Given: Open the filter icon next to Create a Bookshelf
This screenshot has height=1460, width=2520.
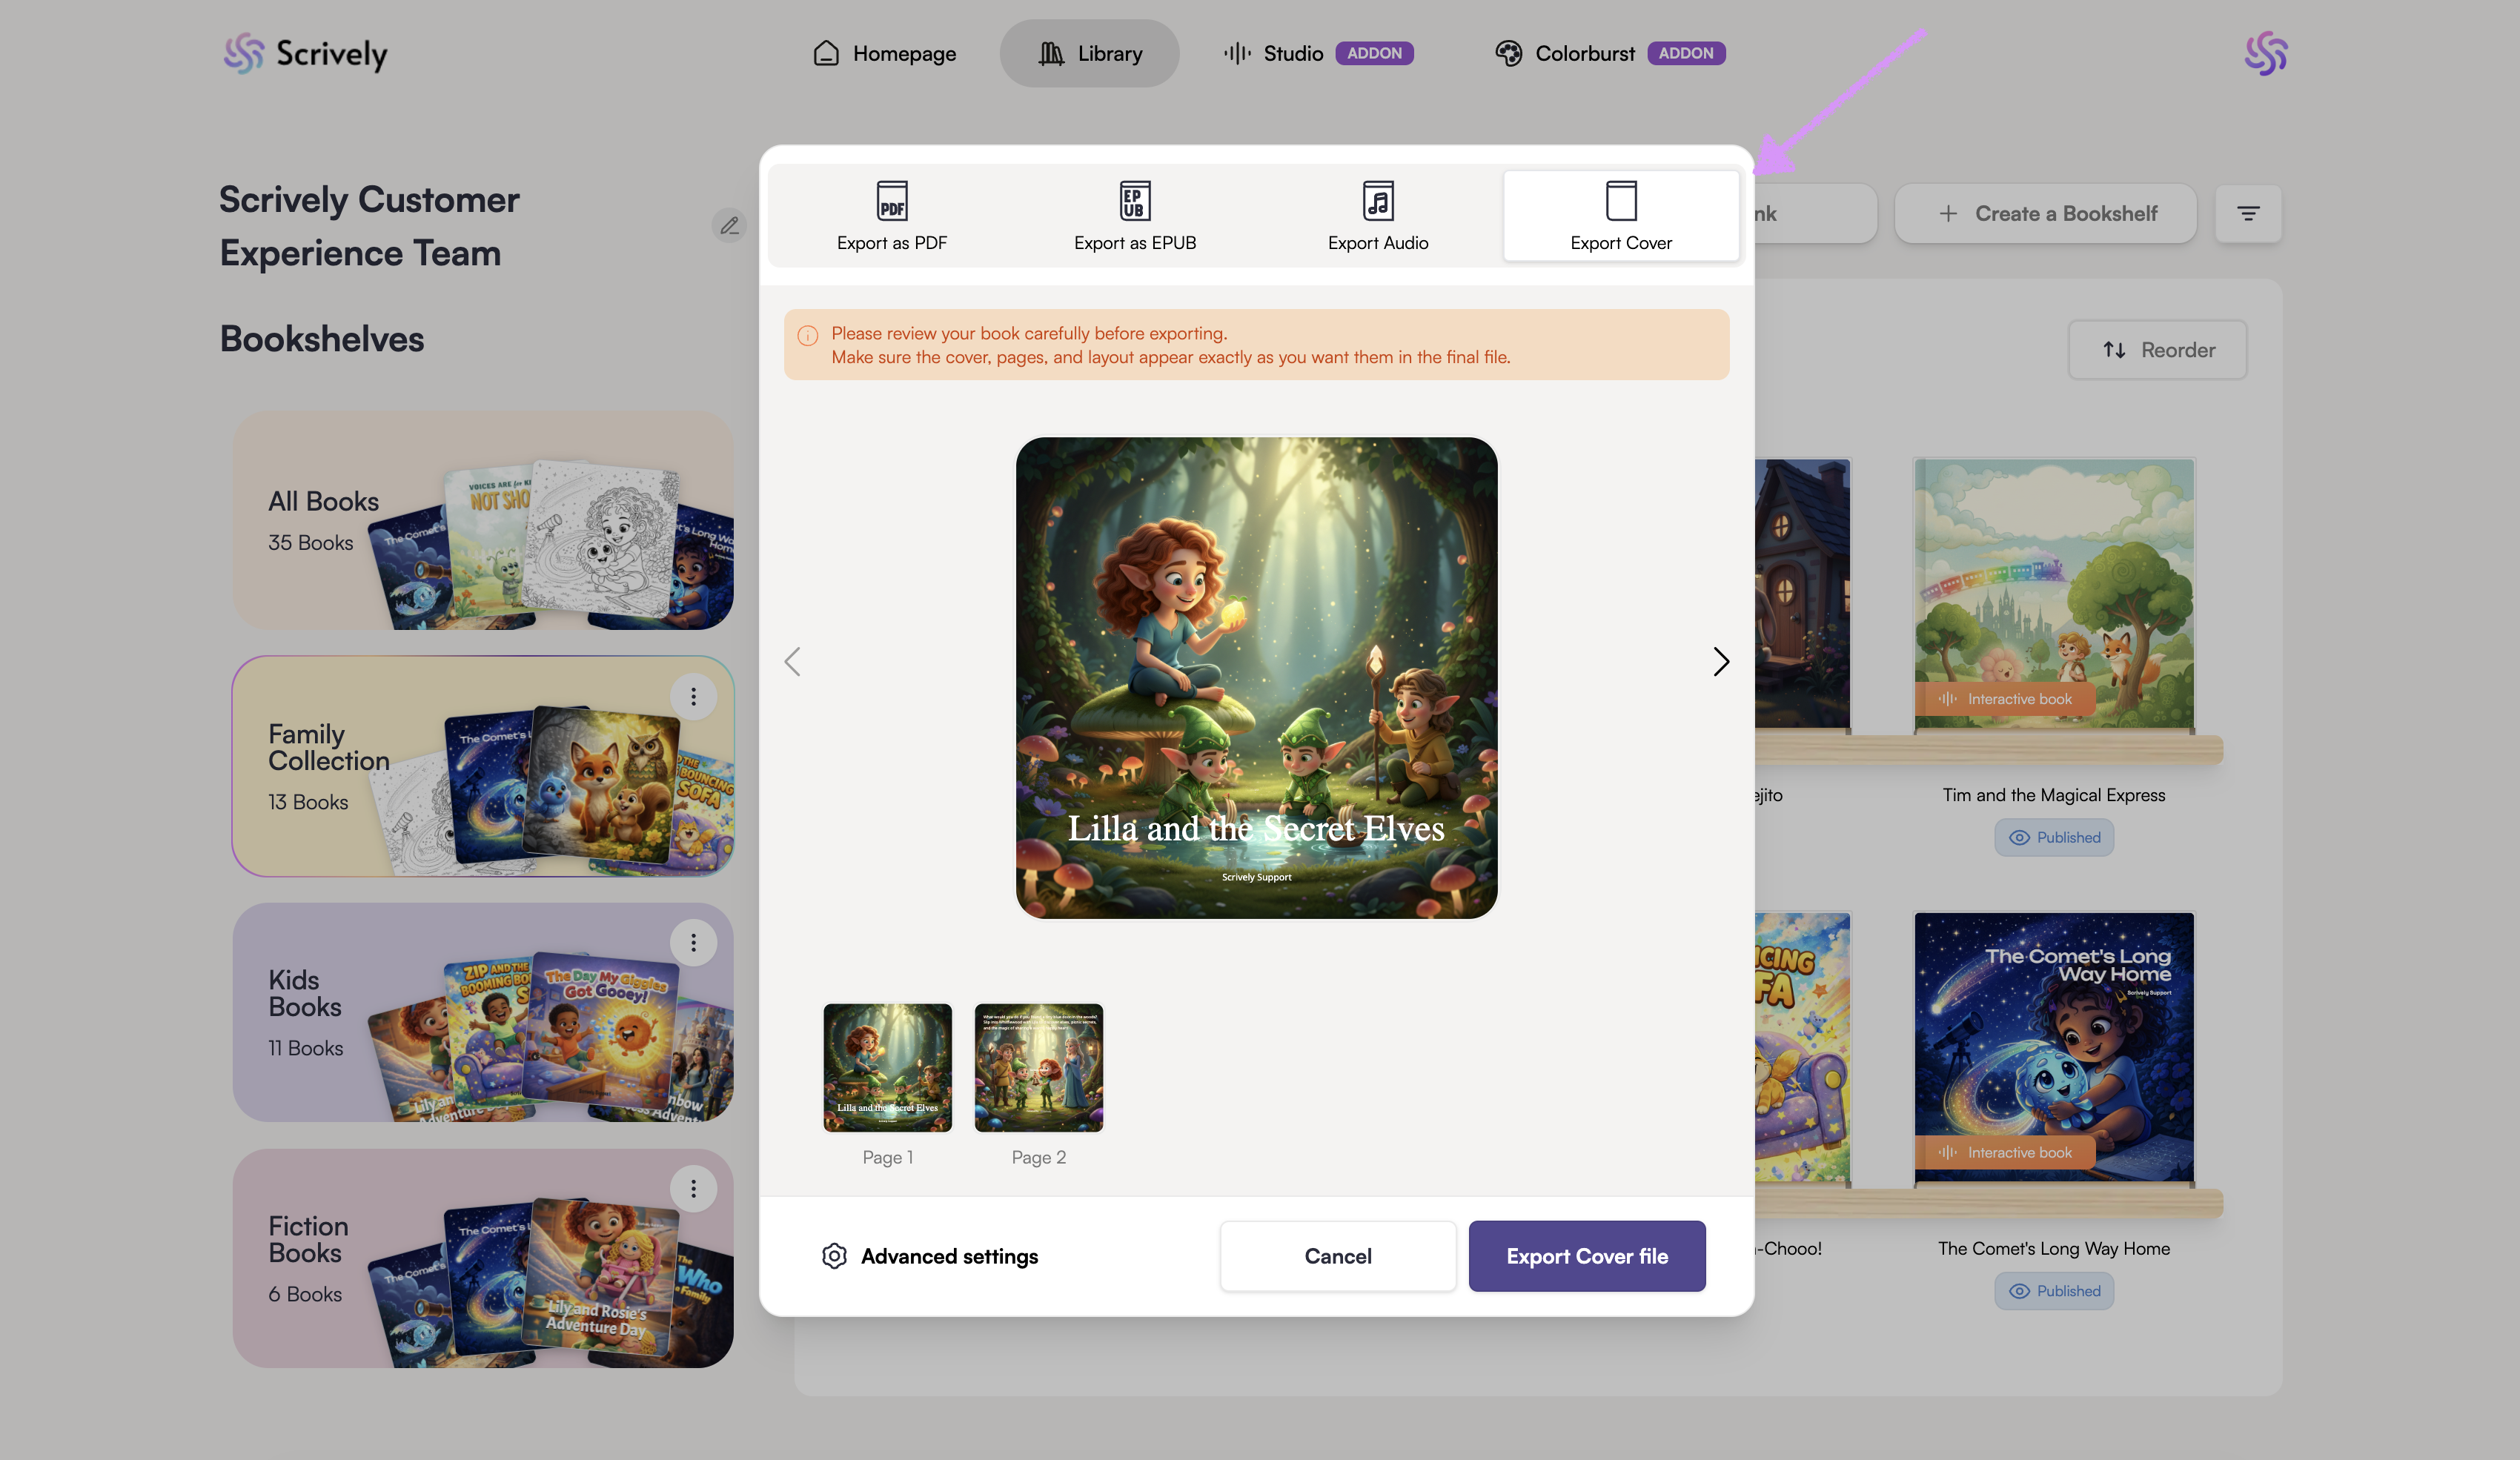Looking at the screenshot, I should click(2247, 213).
